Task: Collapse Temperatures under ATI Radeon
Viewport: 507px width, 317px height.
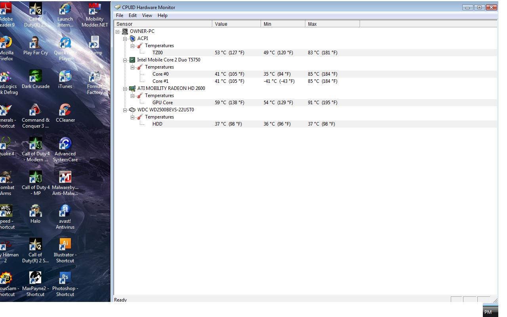Action: pyautogui.click(x=133, y=95)
